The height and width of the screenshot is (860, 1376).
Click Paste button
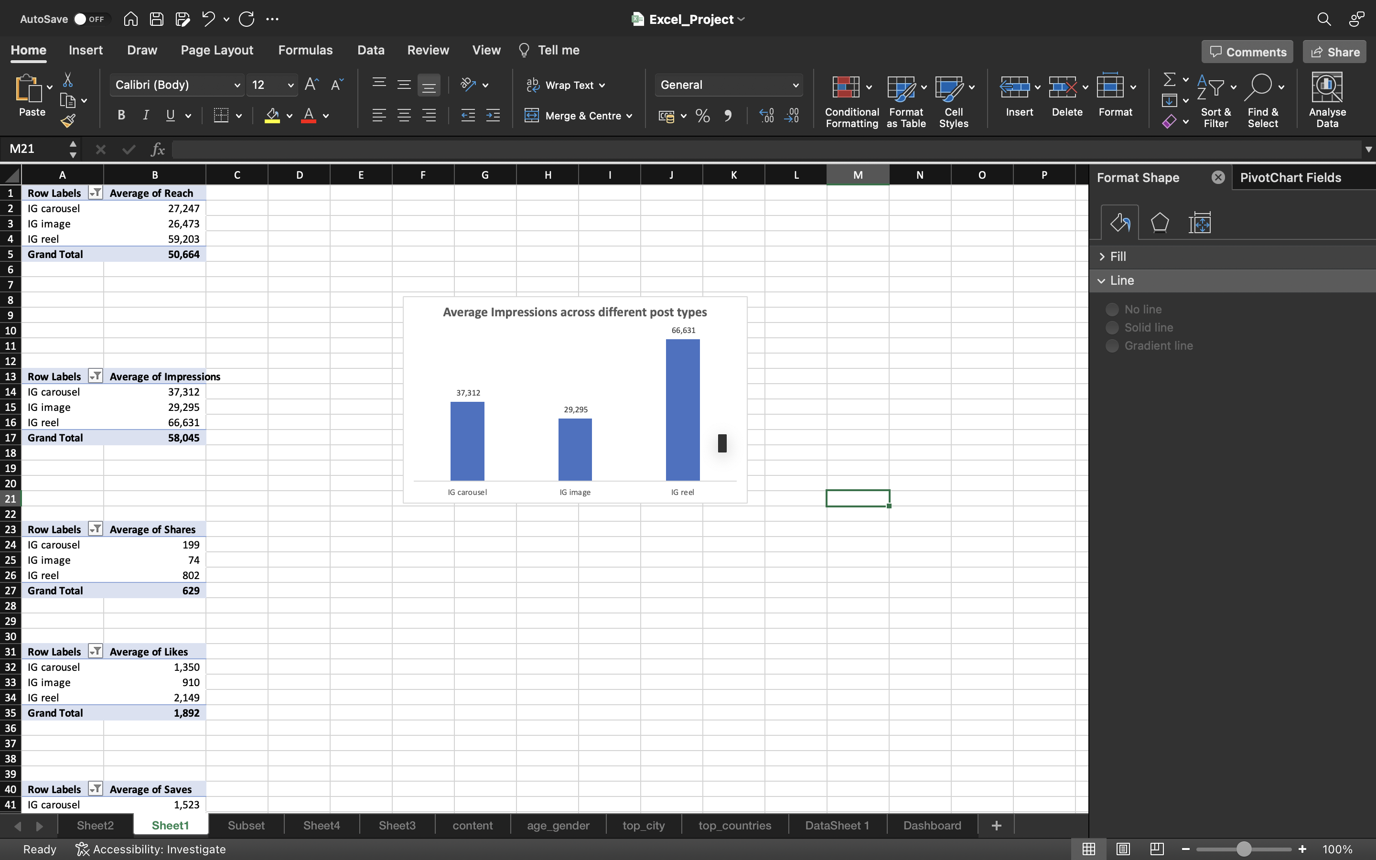point(32,96)
